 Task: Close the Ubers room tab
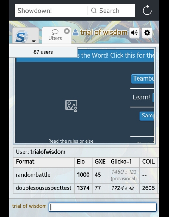(x=67, y=31)
